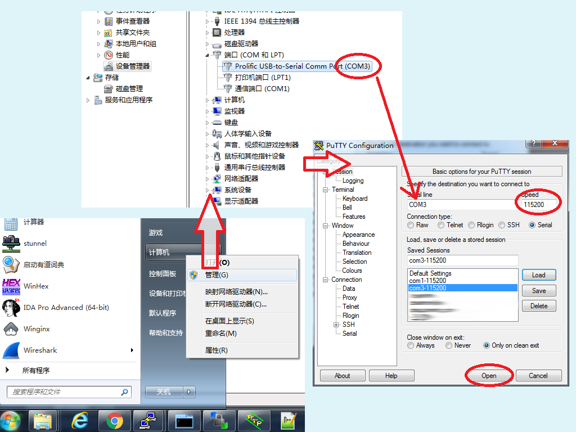Select the Prolific USB-to-Serial Comm Port (COM3) device
This screenshot has height=432, width=576.
tap(297, 66)
